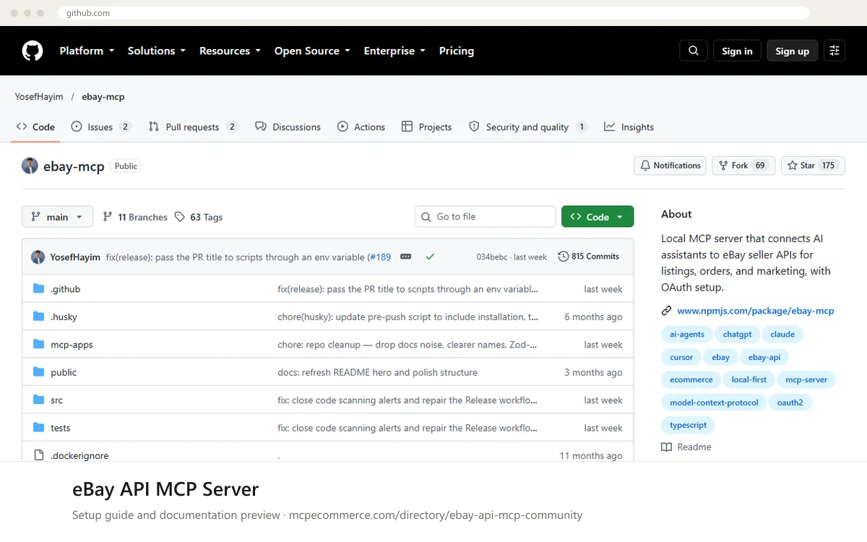Select the ai-agents topic tag

click(687, 335)
